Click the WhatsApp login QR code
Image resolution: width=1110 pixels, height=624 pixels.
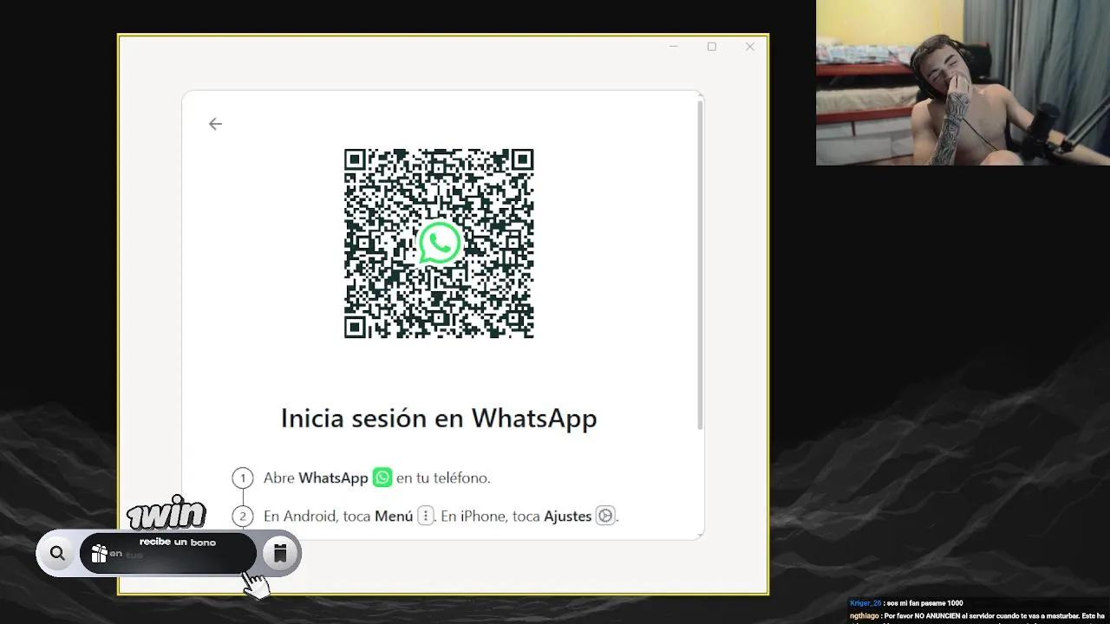439,244
